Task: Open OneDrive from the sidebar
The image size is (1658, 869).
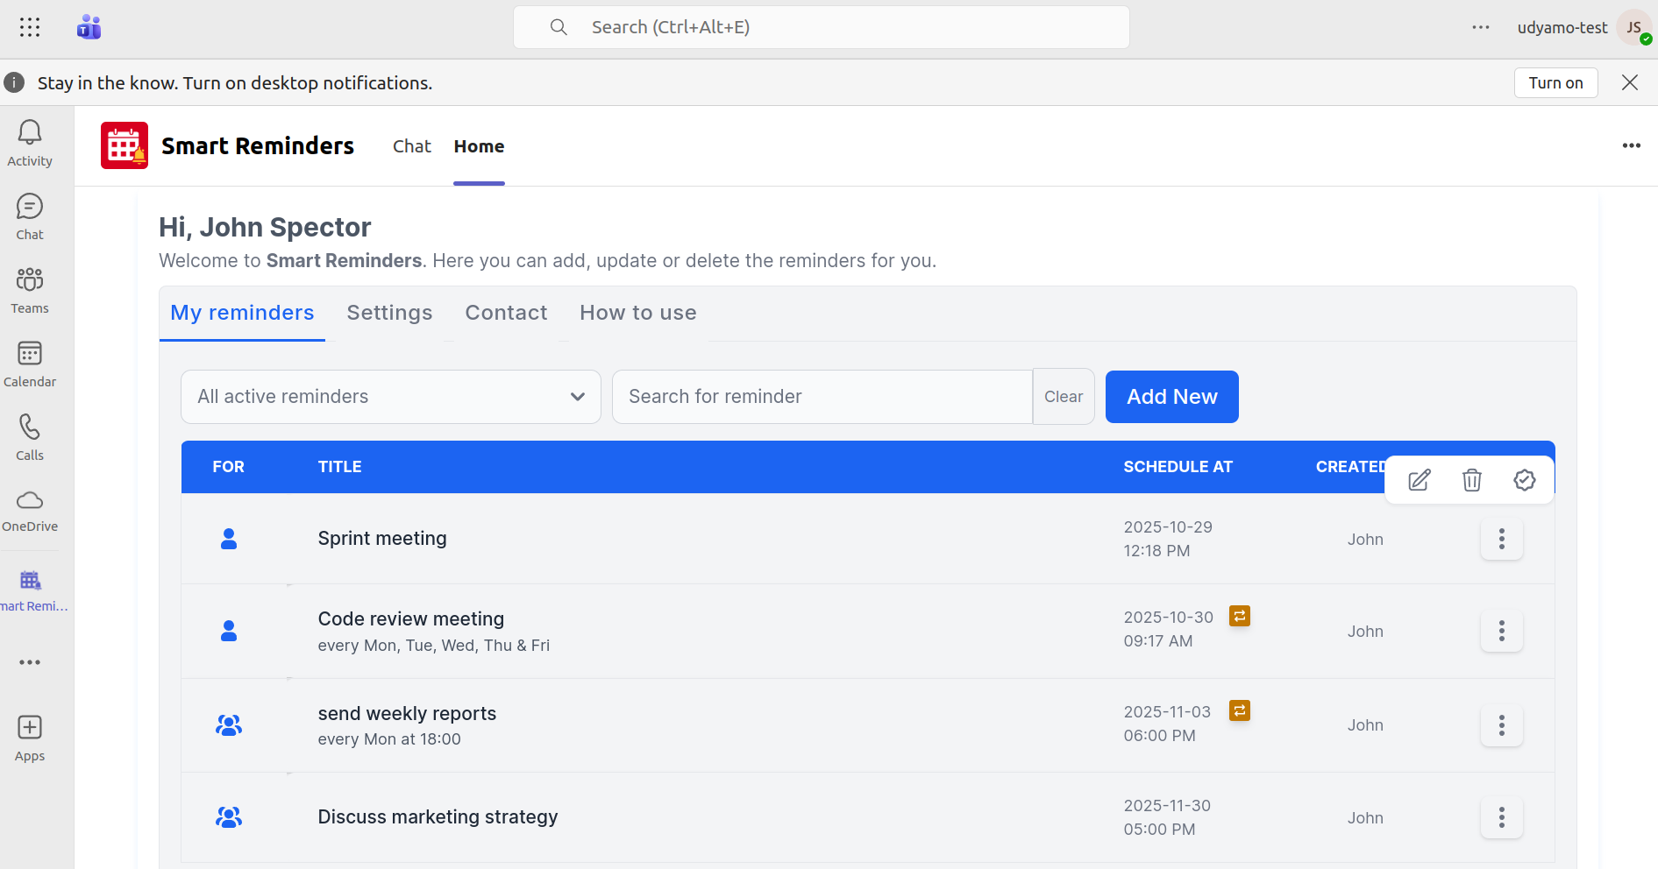Action: click(x=30, y=511)
